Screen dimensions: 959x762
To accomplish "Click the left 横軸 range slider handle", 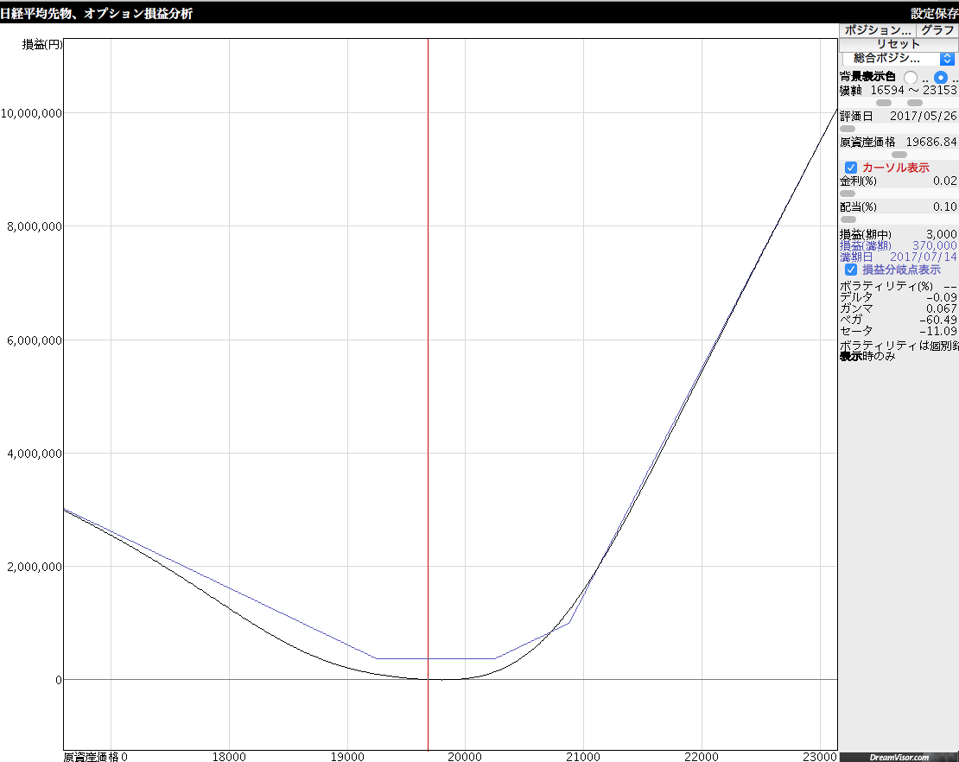I will (x=884, y=103).
